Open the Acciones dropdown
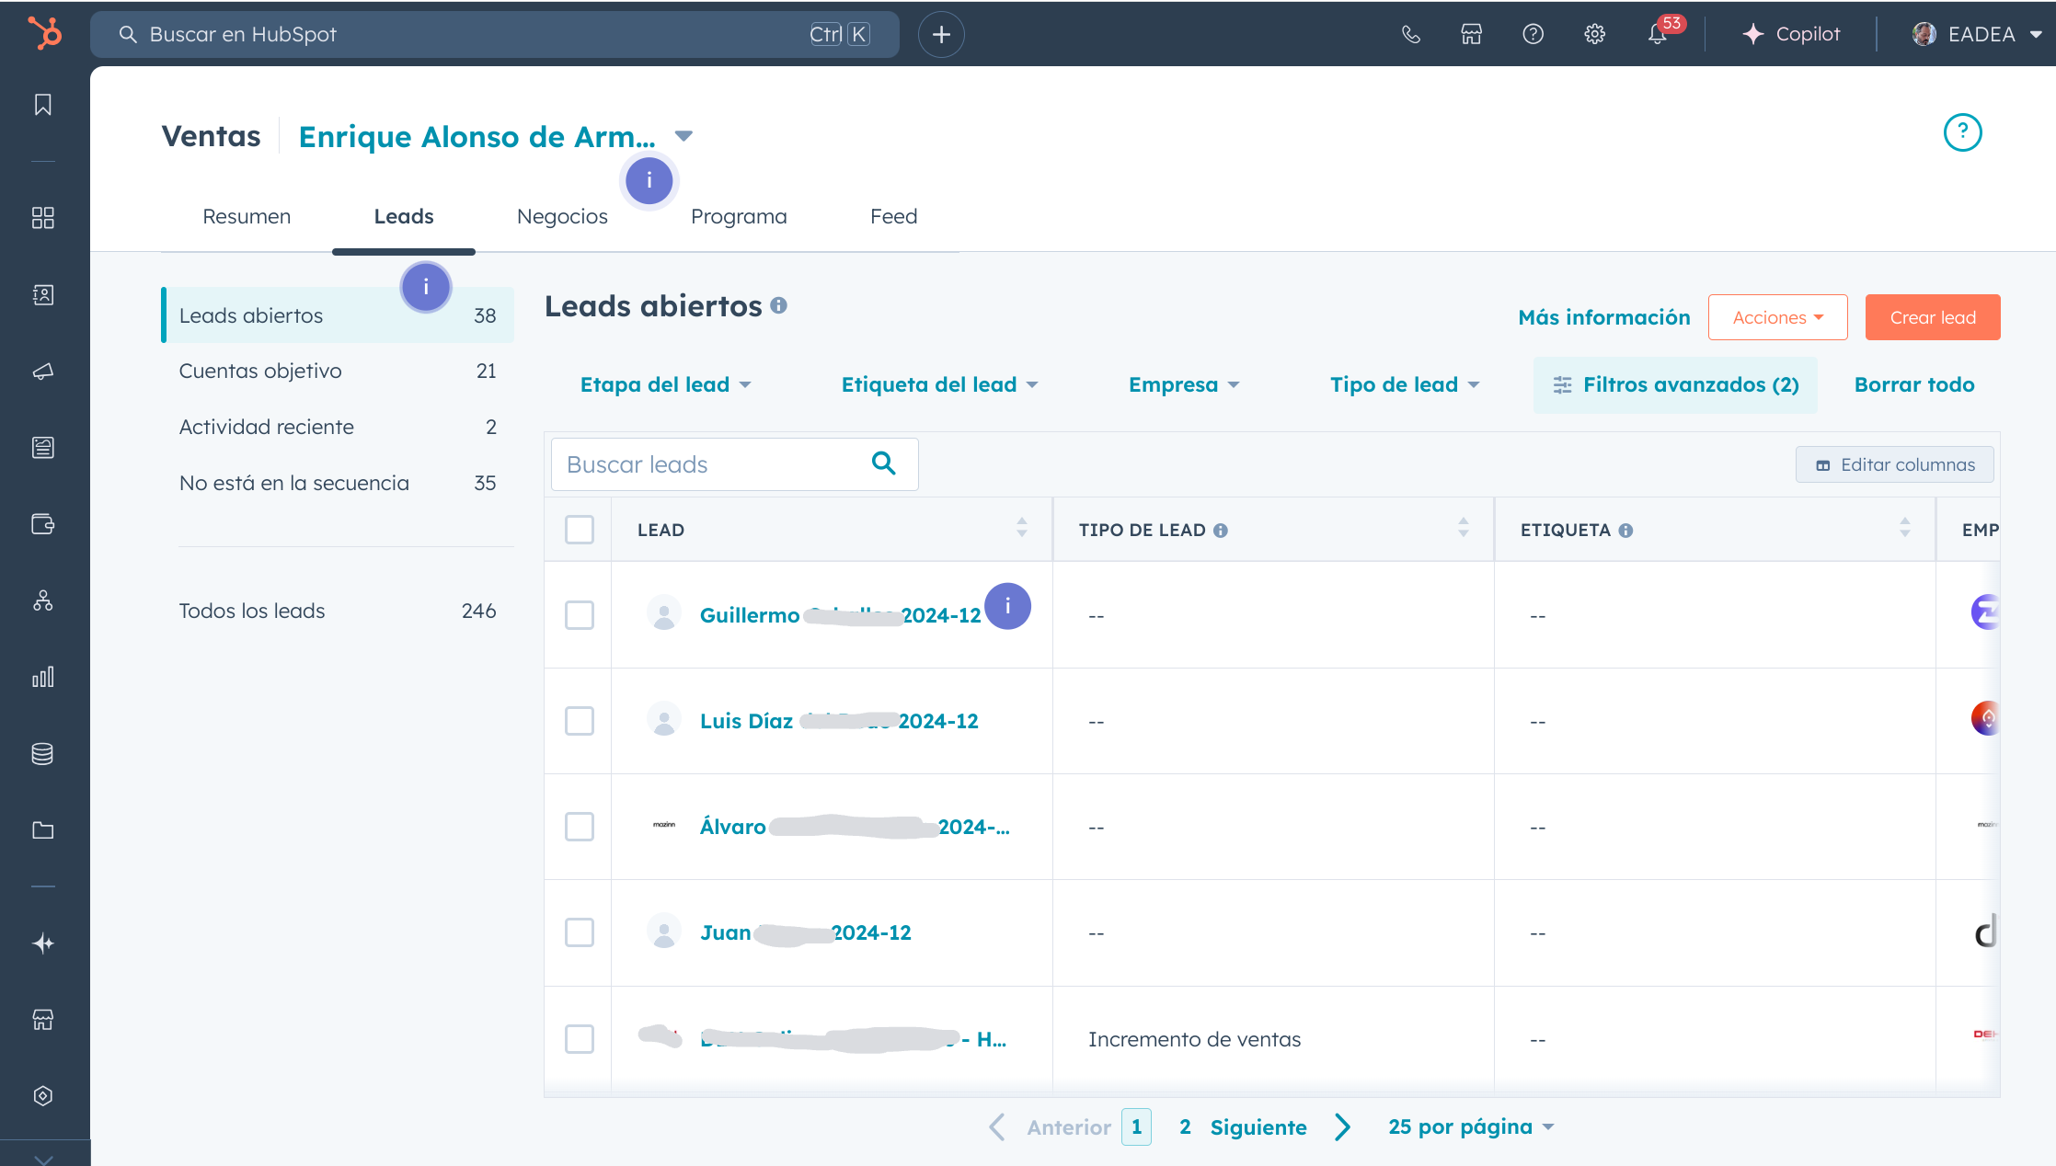The image size is (2056, 1166). [1777, 317]
